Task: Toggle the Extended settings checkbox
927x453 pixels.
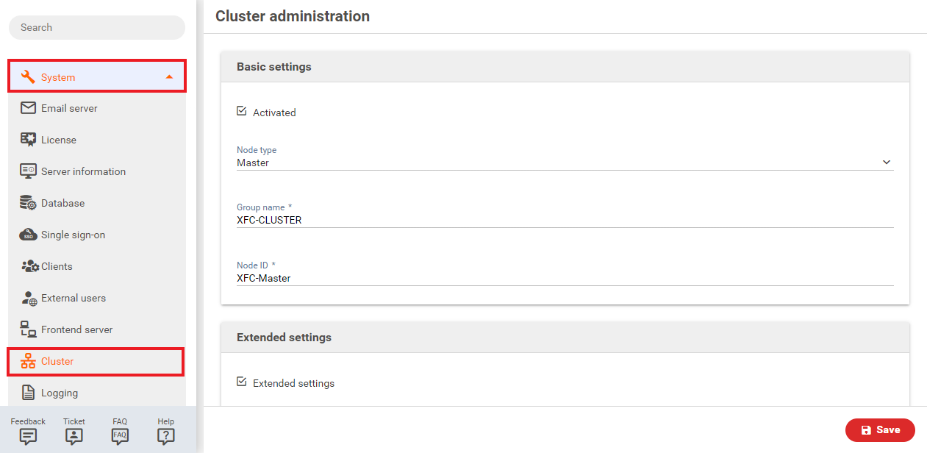Action: click(242, 382)
